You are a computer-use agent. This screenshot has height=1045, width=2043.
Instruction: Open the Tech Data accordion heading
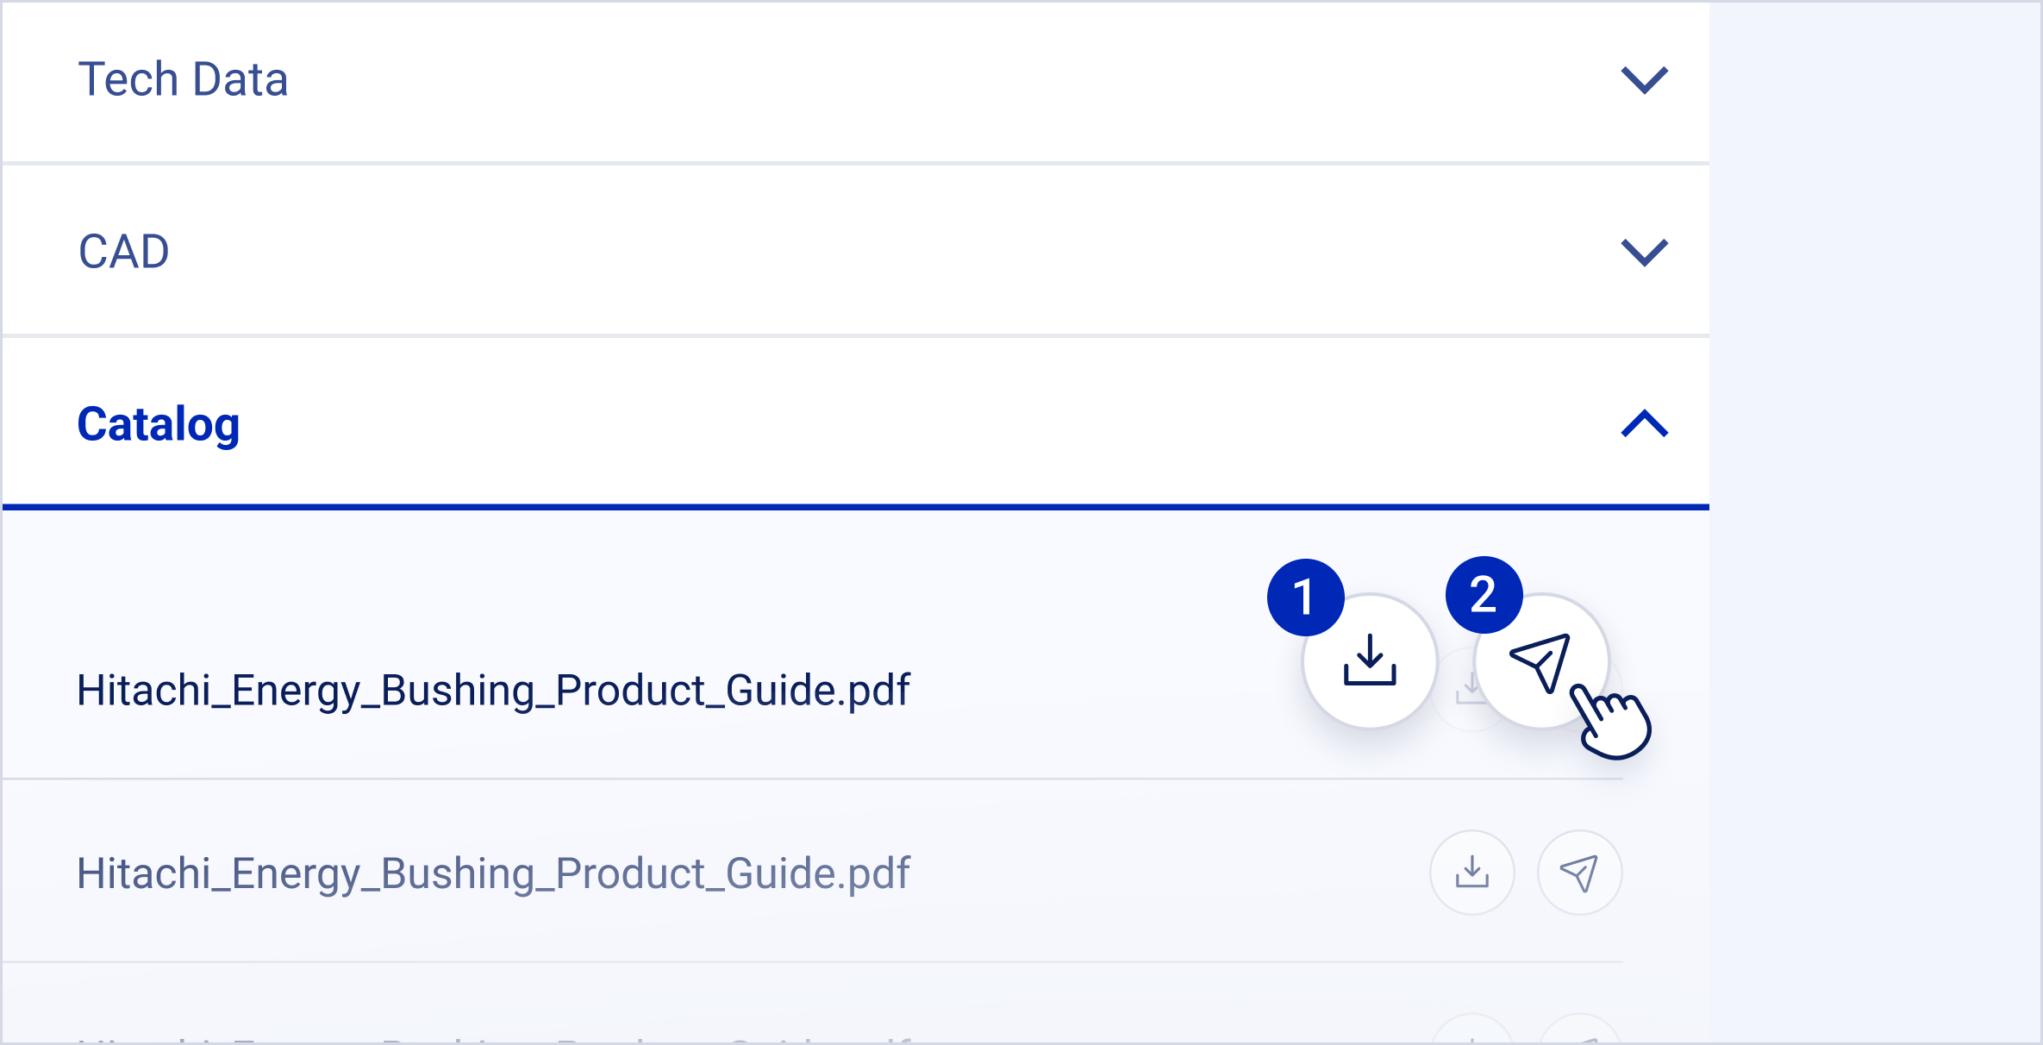(183, 79)
